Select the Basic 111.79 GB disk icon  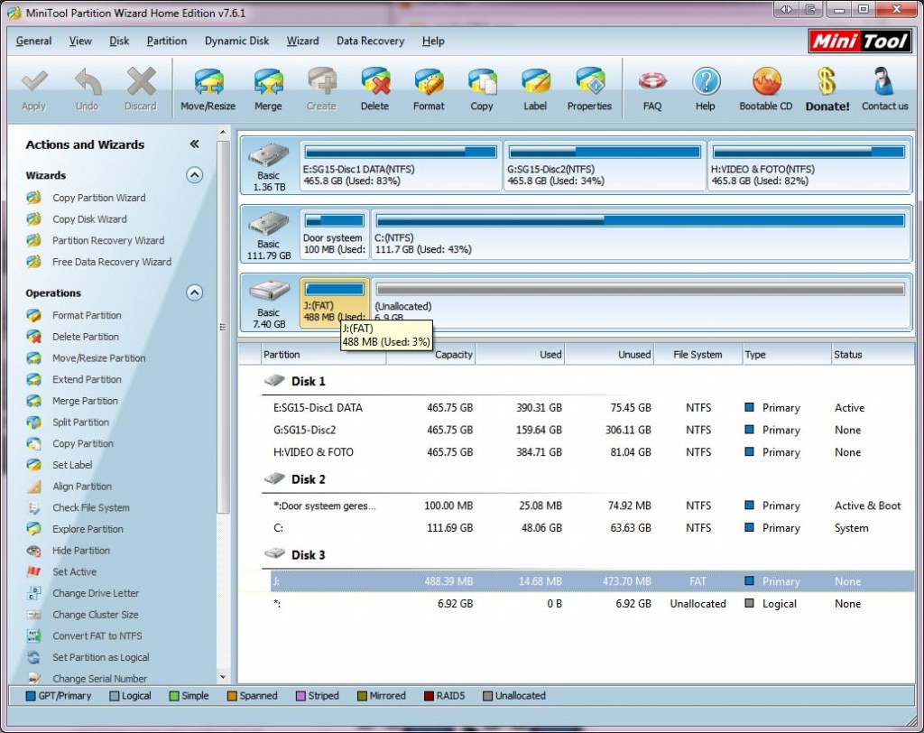coord(269,224)
